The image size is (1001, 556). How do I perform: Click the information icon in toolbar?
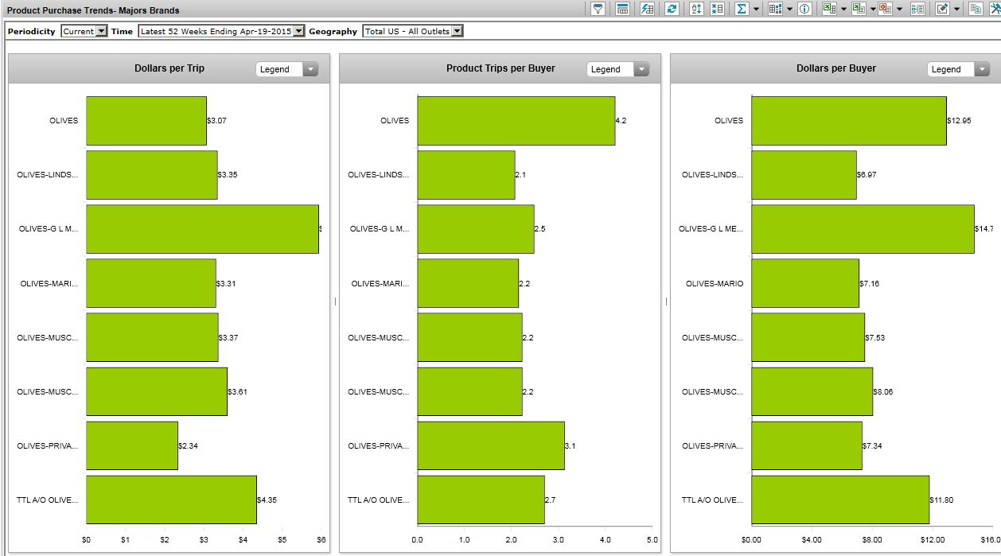[804, 9]
